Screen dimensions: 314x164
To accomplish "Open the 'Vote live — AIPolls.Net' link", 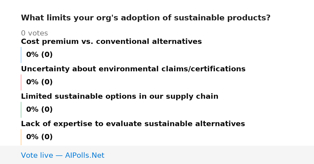I will (63, 155).
